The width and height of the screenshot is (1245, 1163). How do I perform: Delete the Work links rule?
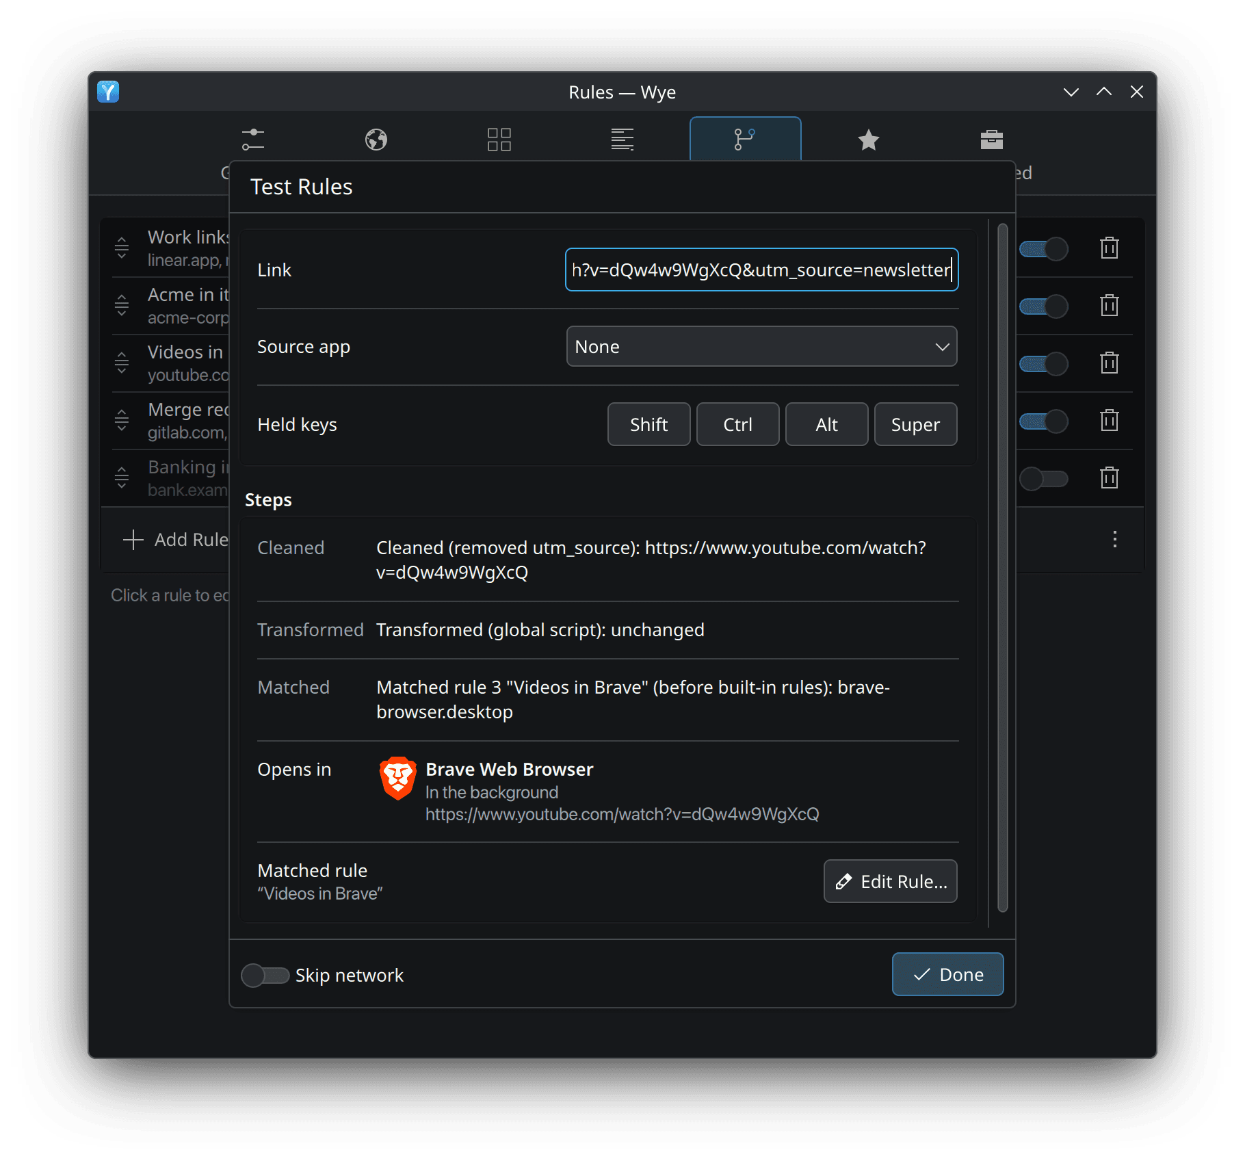click(1110, 248)
